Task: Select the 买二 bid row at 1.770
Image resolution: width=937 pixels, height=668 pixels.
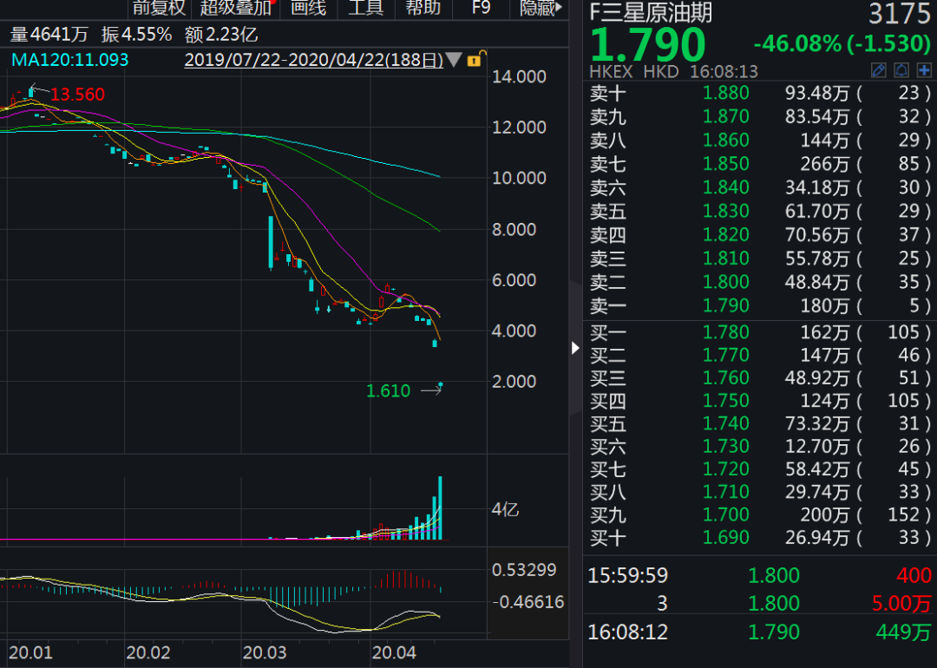Action: 759,355
